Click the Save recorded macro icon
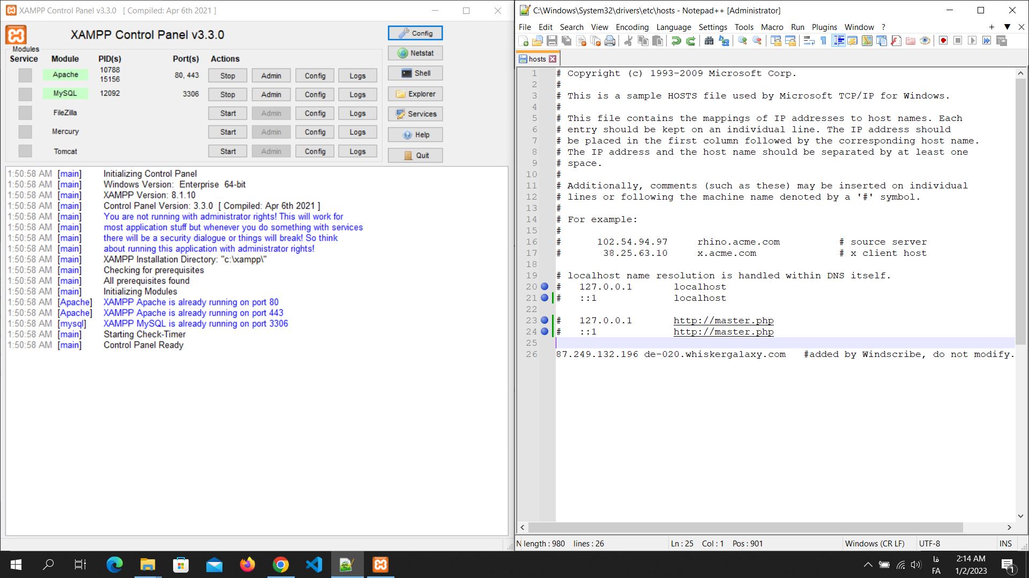Screen dimensions: 1029x578 pos(1001,41)
